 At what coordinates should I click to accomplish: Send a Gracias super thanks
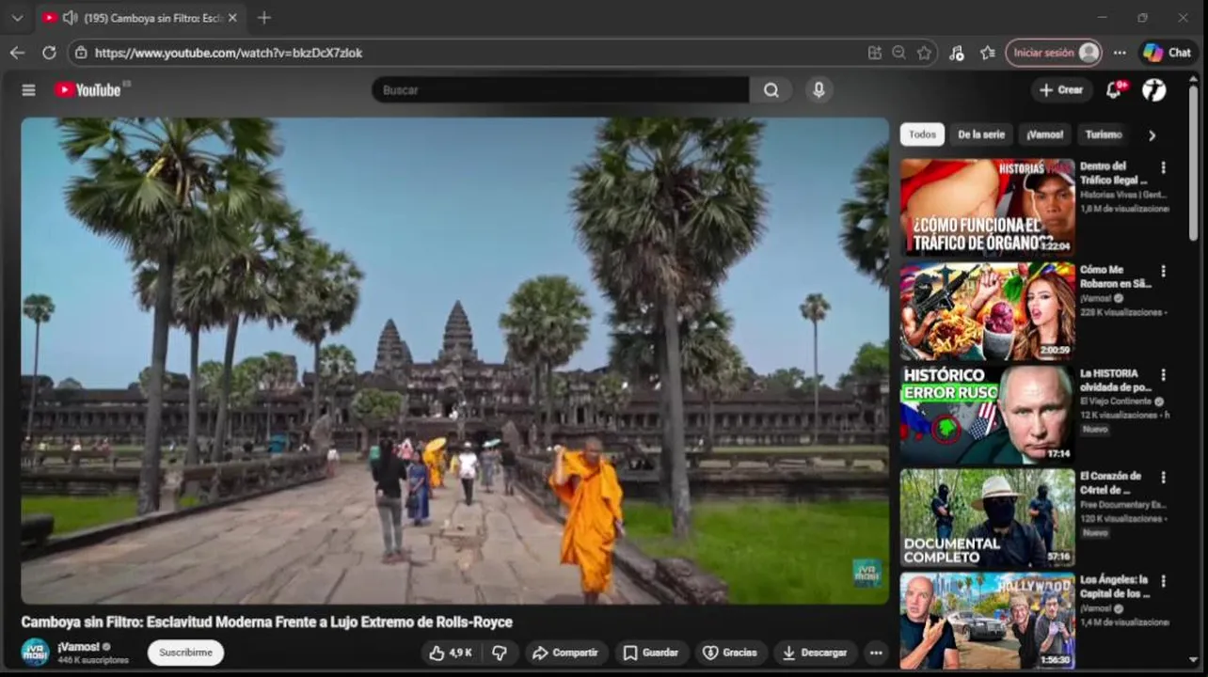tap(730, 653)
